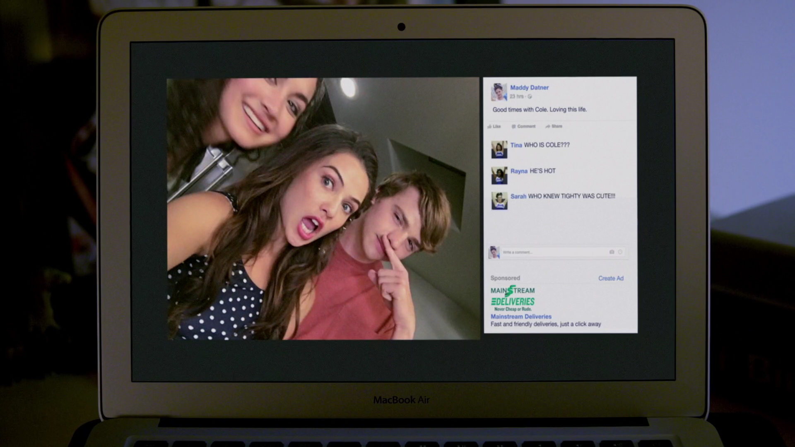Click the camera icon in comment box
This screenshot has width=795, height=447.
612,252
